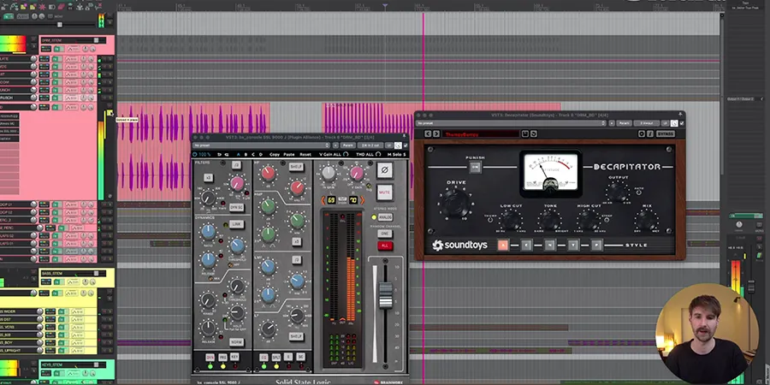The width and height of the screenshot is (770, 385).
Task: Toggle the Steep switch by High Cut
Action: [x=605, y=220]
